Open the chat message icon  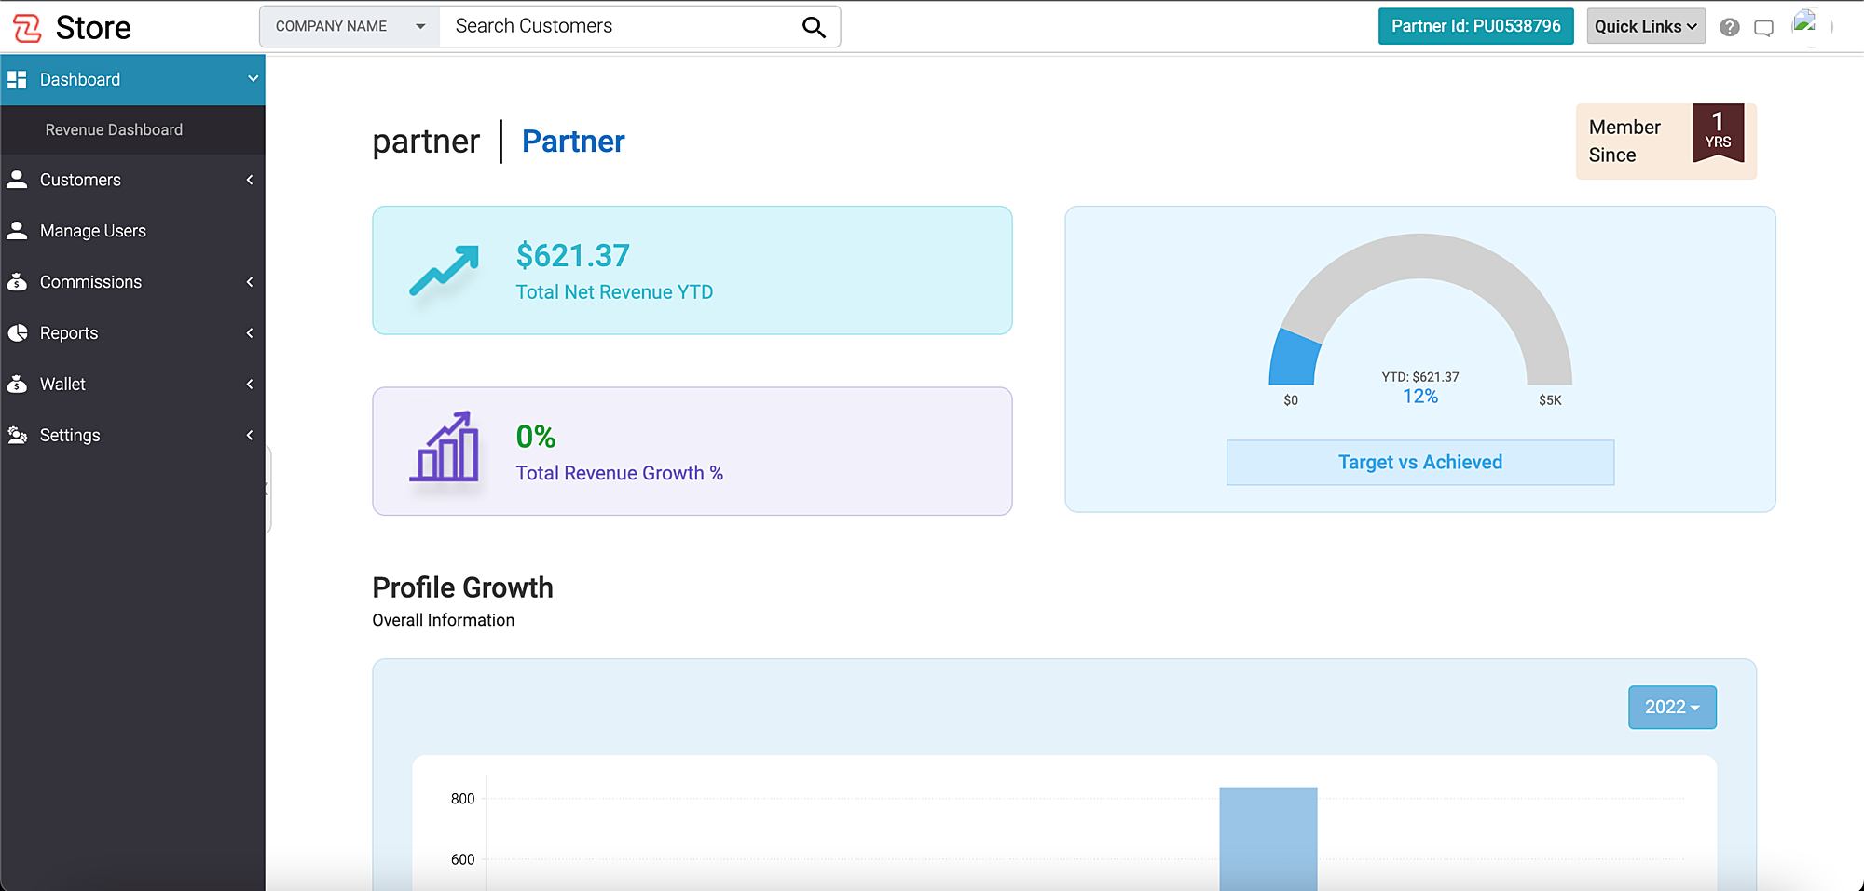click(1763, 28)
